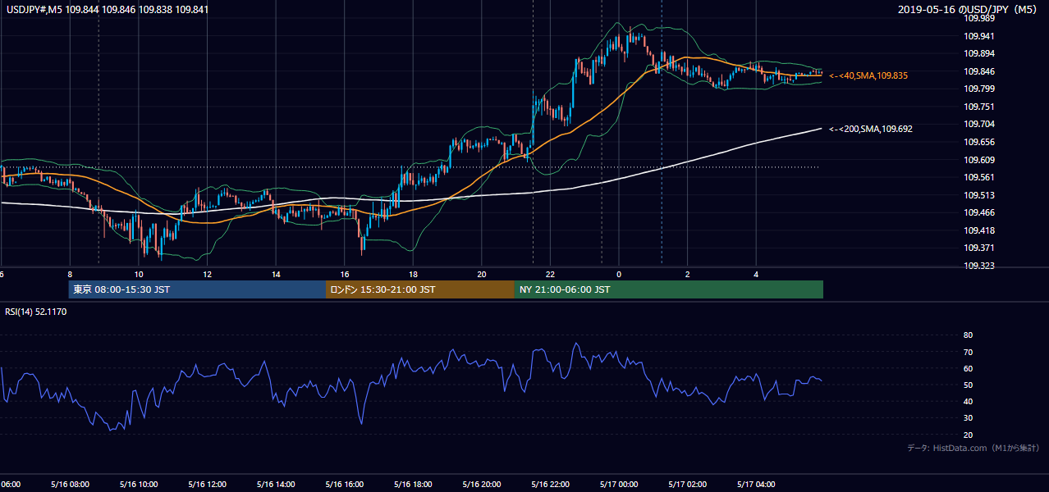Image resolution: width=1049 pixels, height=492 pixels.
Task: Click RSI level 50 on scale
Action: pos(968,385)
